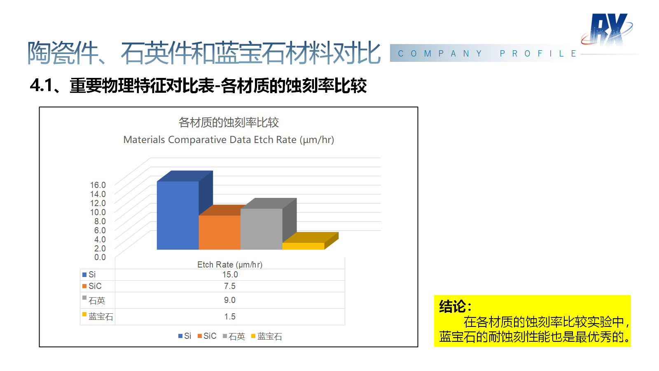Click the 石英 row label in data table
Viewport: 659px width, 371px height.
[97, 301]
